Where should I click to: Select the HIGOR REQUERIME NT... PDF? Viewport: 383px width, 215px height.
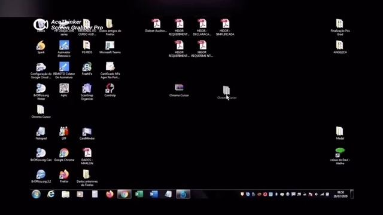pos(202,48)
